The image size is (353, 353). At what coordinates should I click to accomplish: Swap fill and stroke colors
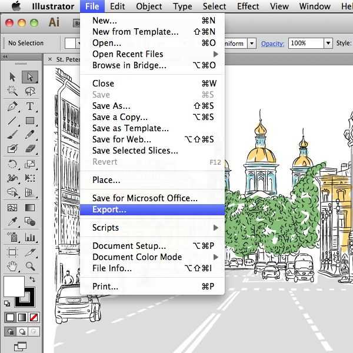pyautogui.click(x=32, y=279)
